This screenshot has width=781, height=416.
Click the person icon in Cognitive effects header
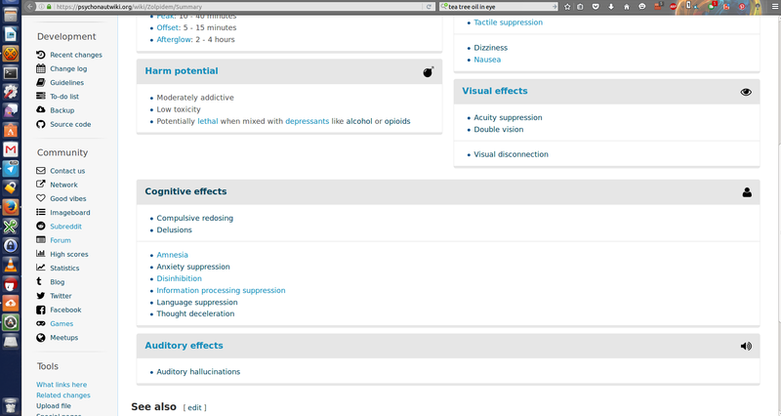click(x=747, y=192)
